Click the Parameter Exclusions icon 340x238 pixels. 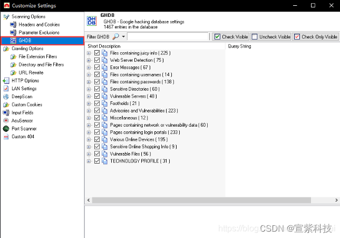pyautogui.click(x=13, y=33)
